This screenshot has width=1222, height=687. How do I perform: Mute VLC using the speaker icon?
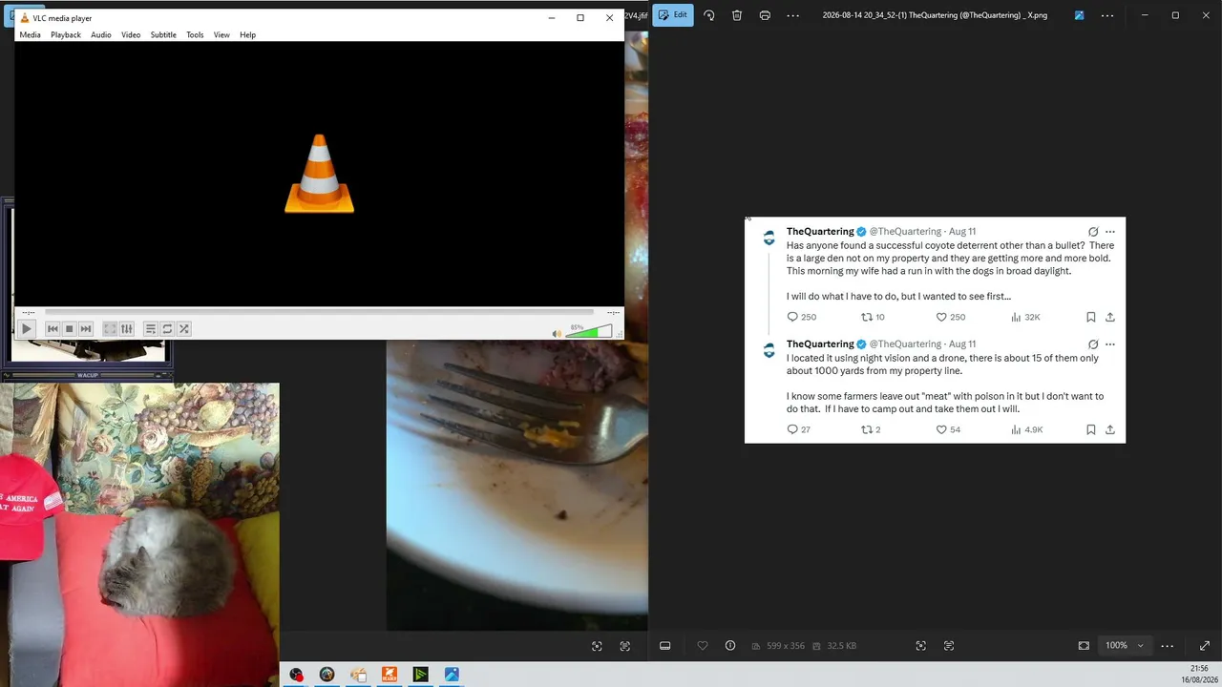pyautogui.click(x=558, y=333)
